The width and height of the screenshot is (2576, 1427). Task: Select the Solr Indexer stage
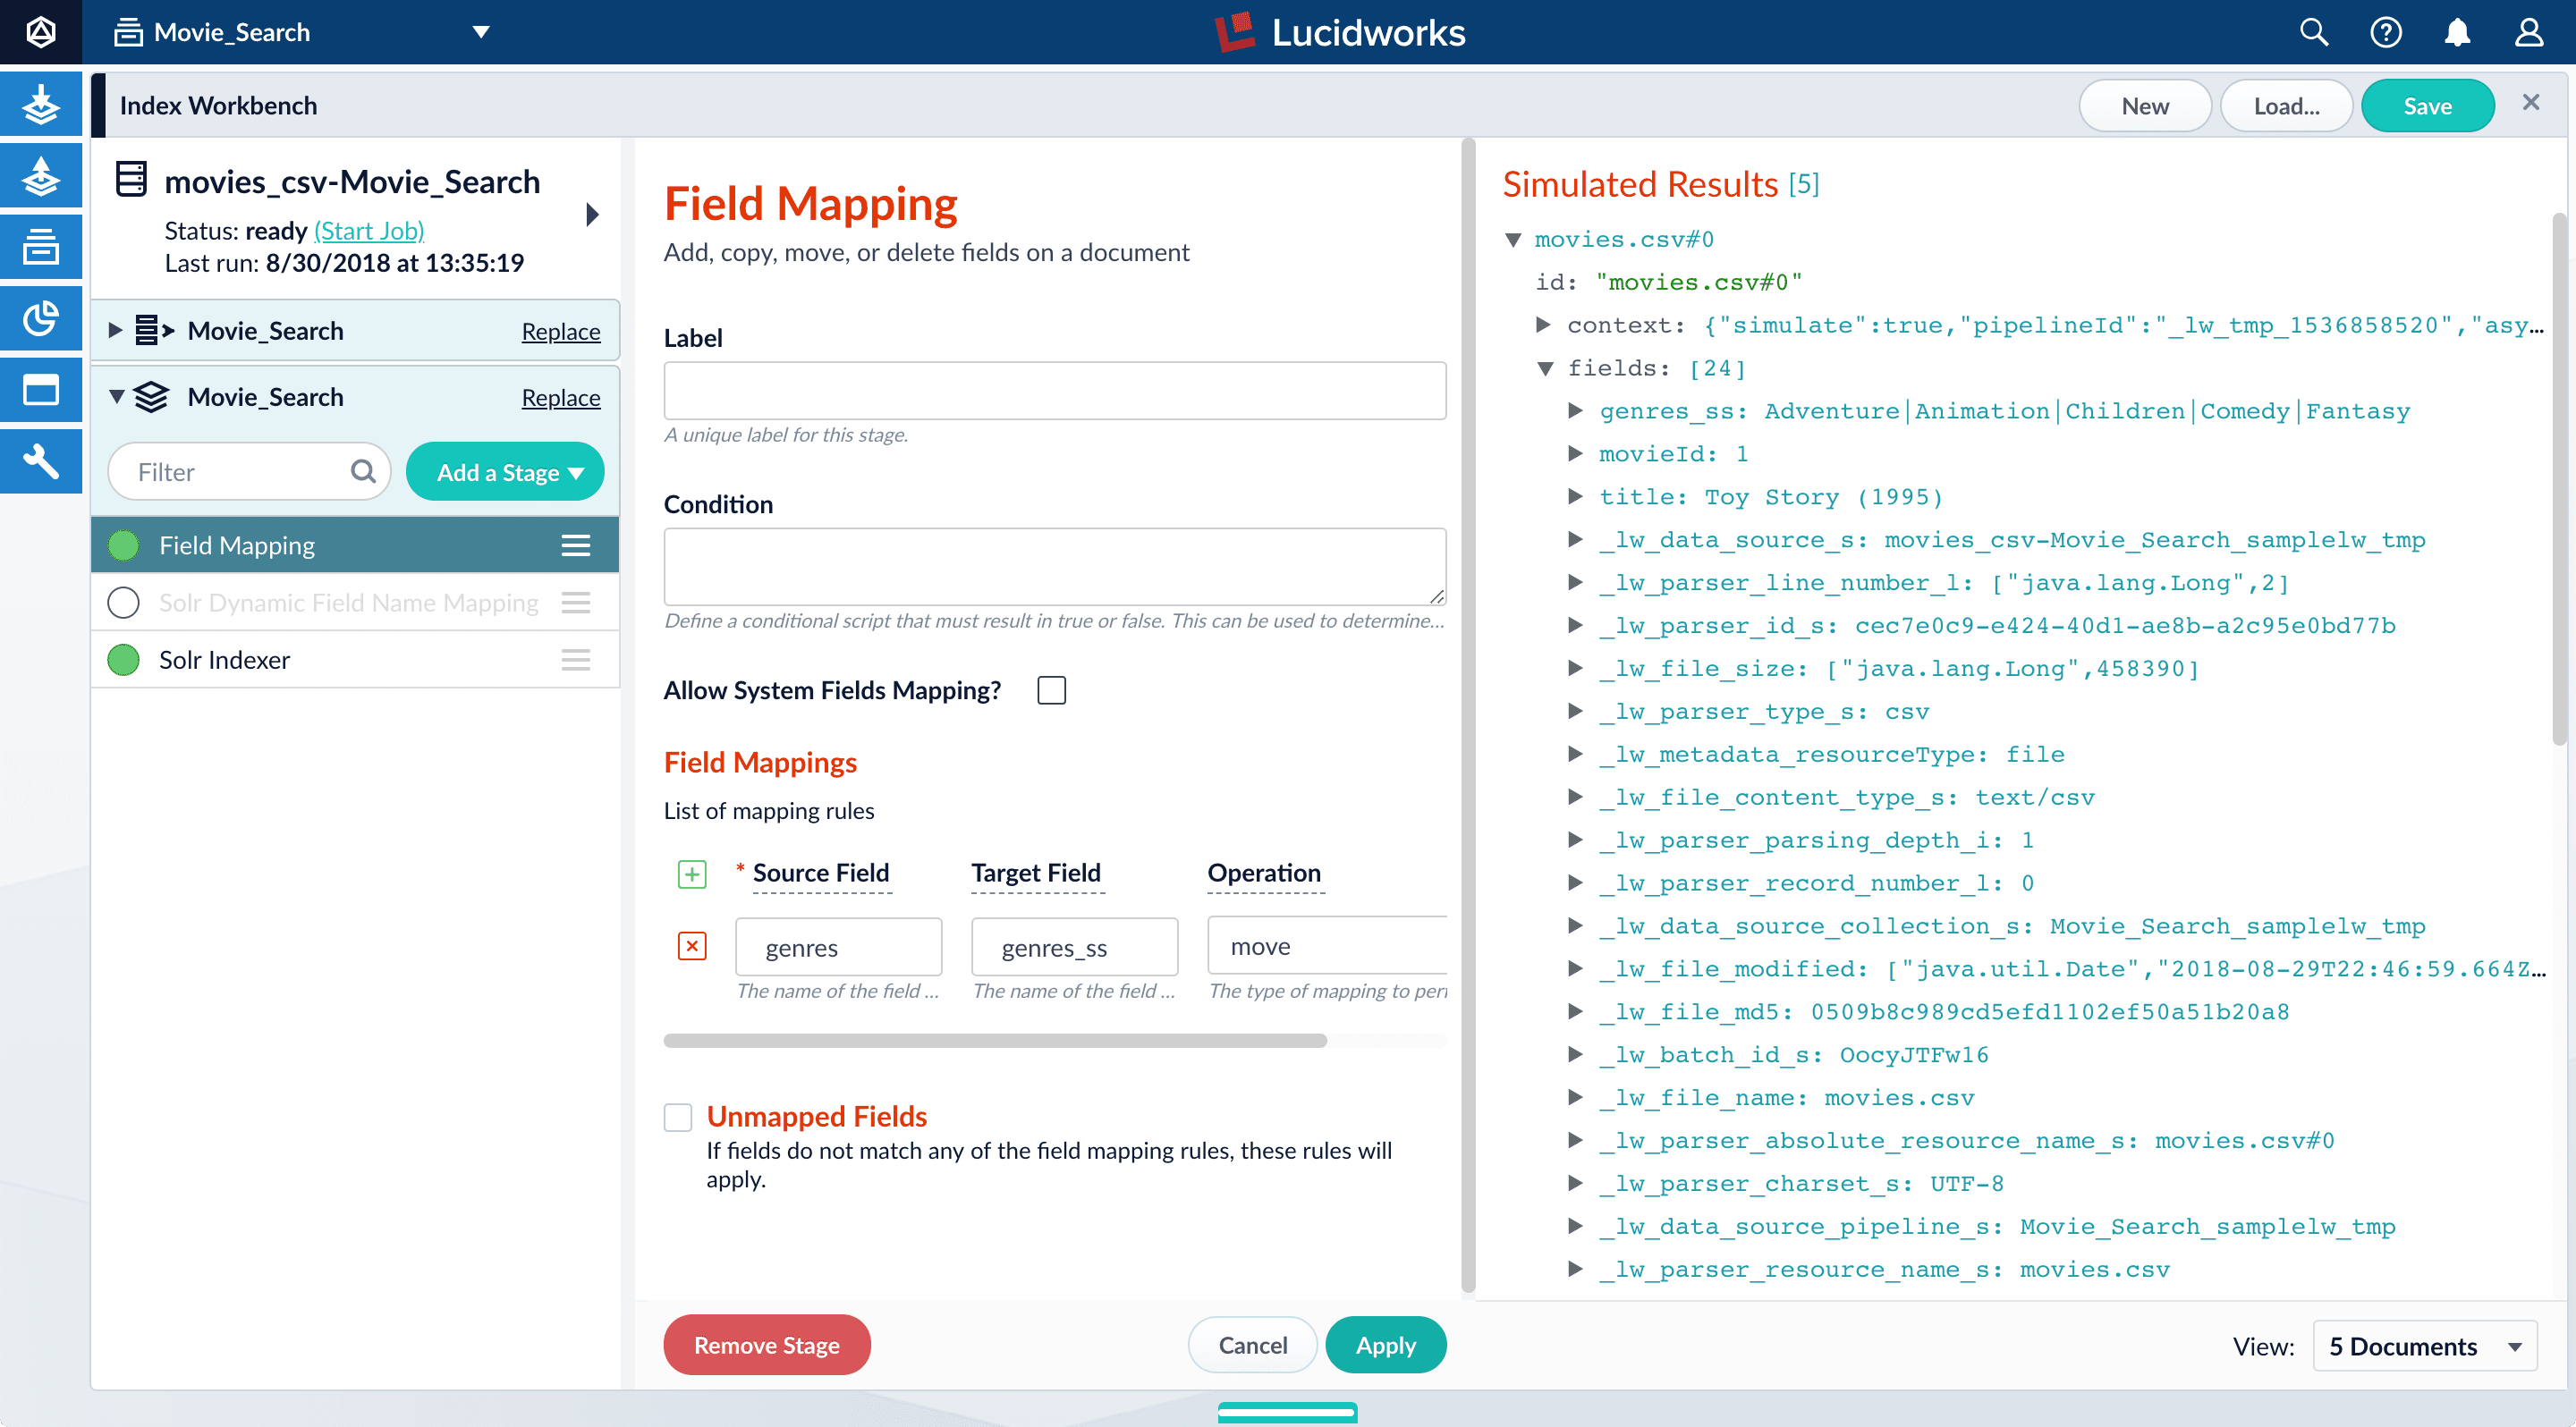[224, 660]
